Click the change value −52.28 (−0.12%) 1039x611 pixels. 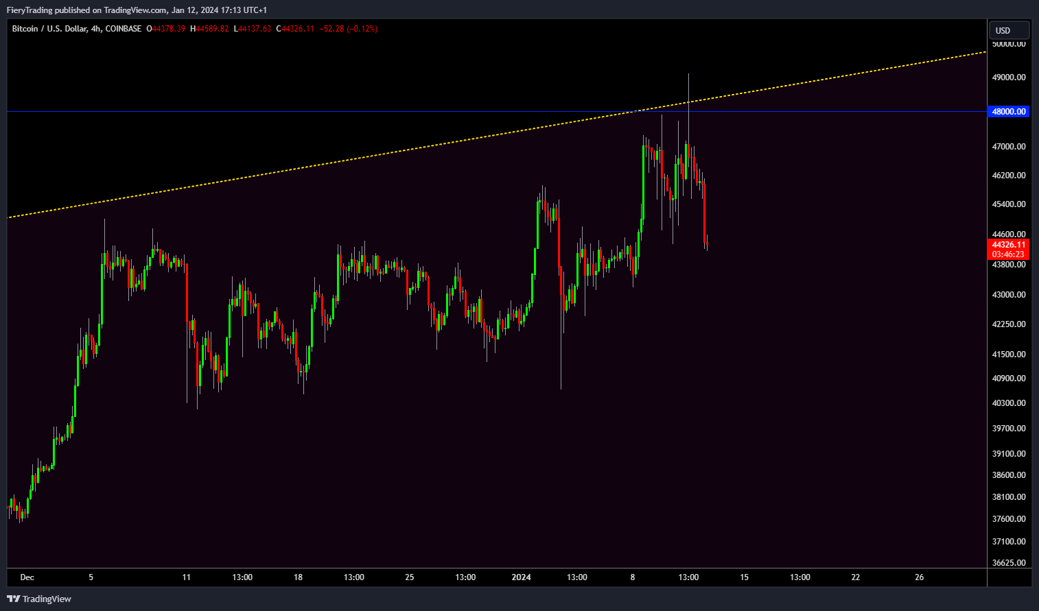(349, 29)
